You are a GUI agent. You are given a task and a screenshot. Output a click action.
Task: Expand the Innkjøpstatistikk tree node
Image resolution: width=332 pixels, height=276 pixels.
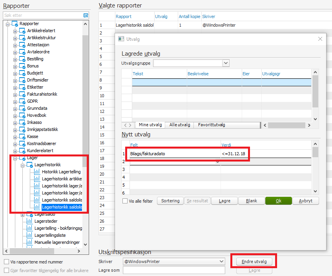pos(15,130)
